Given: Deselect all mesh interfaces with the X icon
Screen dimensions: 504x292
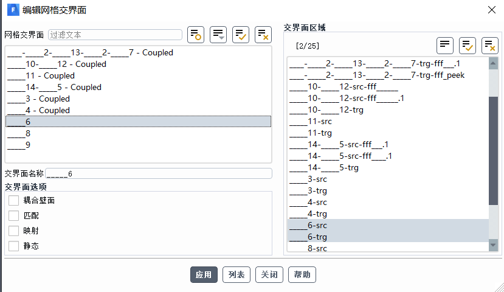Looking at the screenshot, I should [263, 35].
